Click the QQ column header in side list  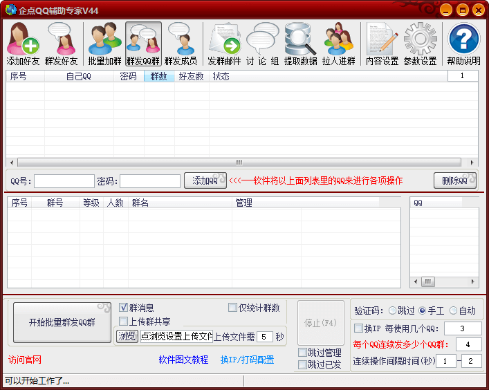click(436, 203)
